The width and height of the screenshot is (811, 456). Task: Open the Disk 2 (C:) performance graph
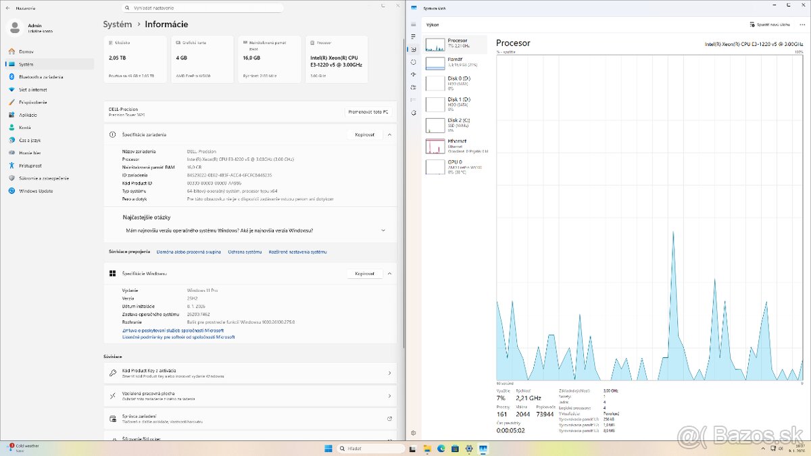point(453,124)
